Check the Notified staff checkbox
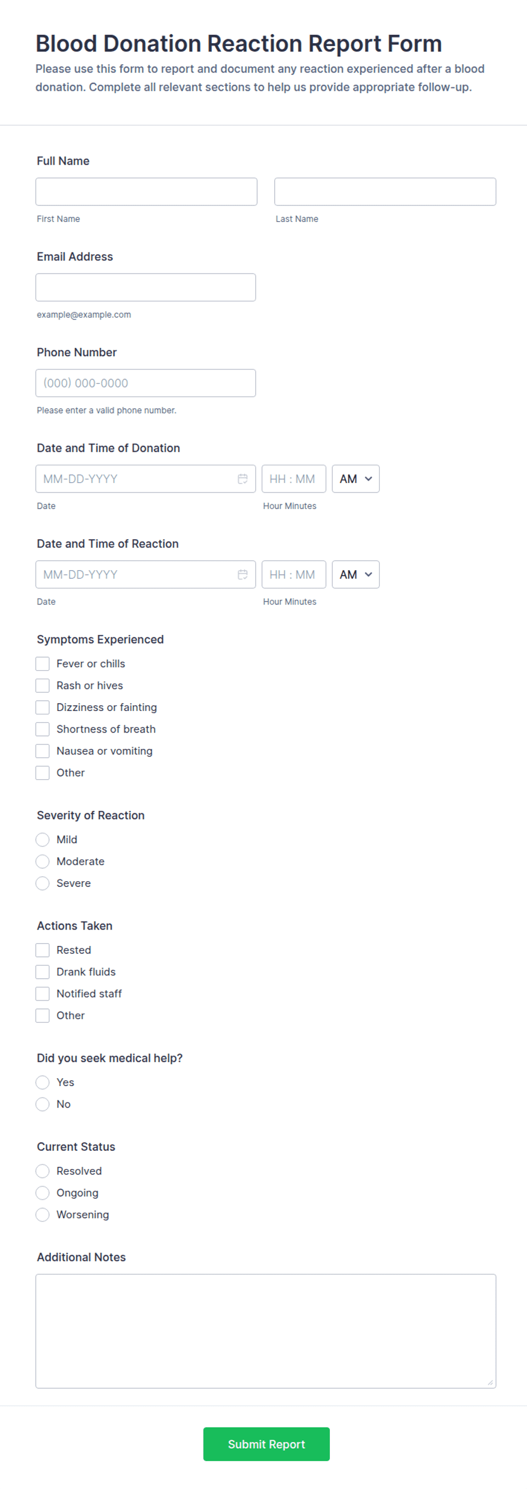 [x=42, y=994]
